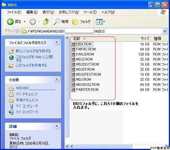Click the green Back (戻る) arrow
Screen dimensions: 170x150
pos(10,21)
